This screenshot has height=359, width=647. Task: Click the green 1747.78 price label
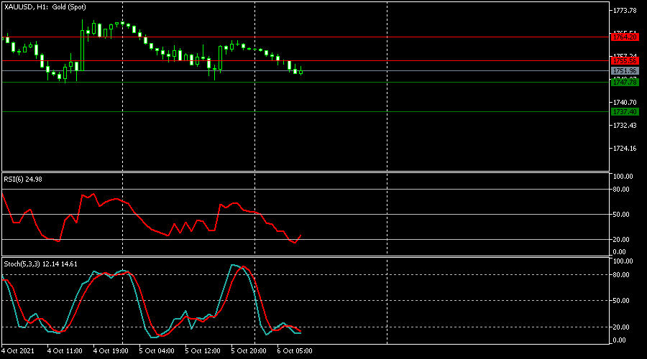(x=625, y=83)
